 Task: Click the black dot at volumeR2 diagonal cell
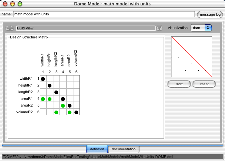click(x=76, y=112)
